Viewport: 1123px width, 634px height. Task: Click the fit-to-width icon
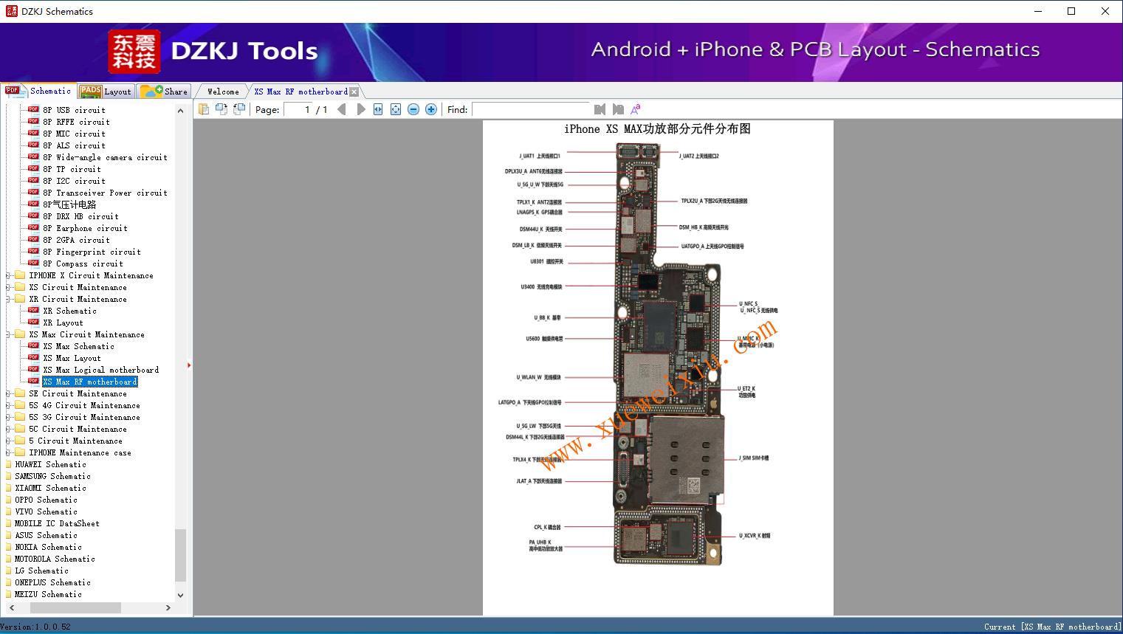[377, 108]
